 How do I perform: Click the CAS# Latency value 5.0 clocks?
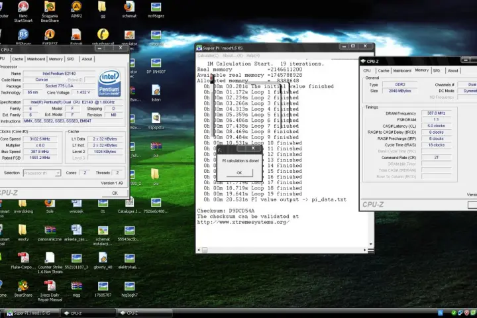[436, 126]
